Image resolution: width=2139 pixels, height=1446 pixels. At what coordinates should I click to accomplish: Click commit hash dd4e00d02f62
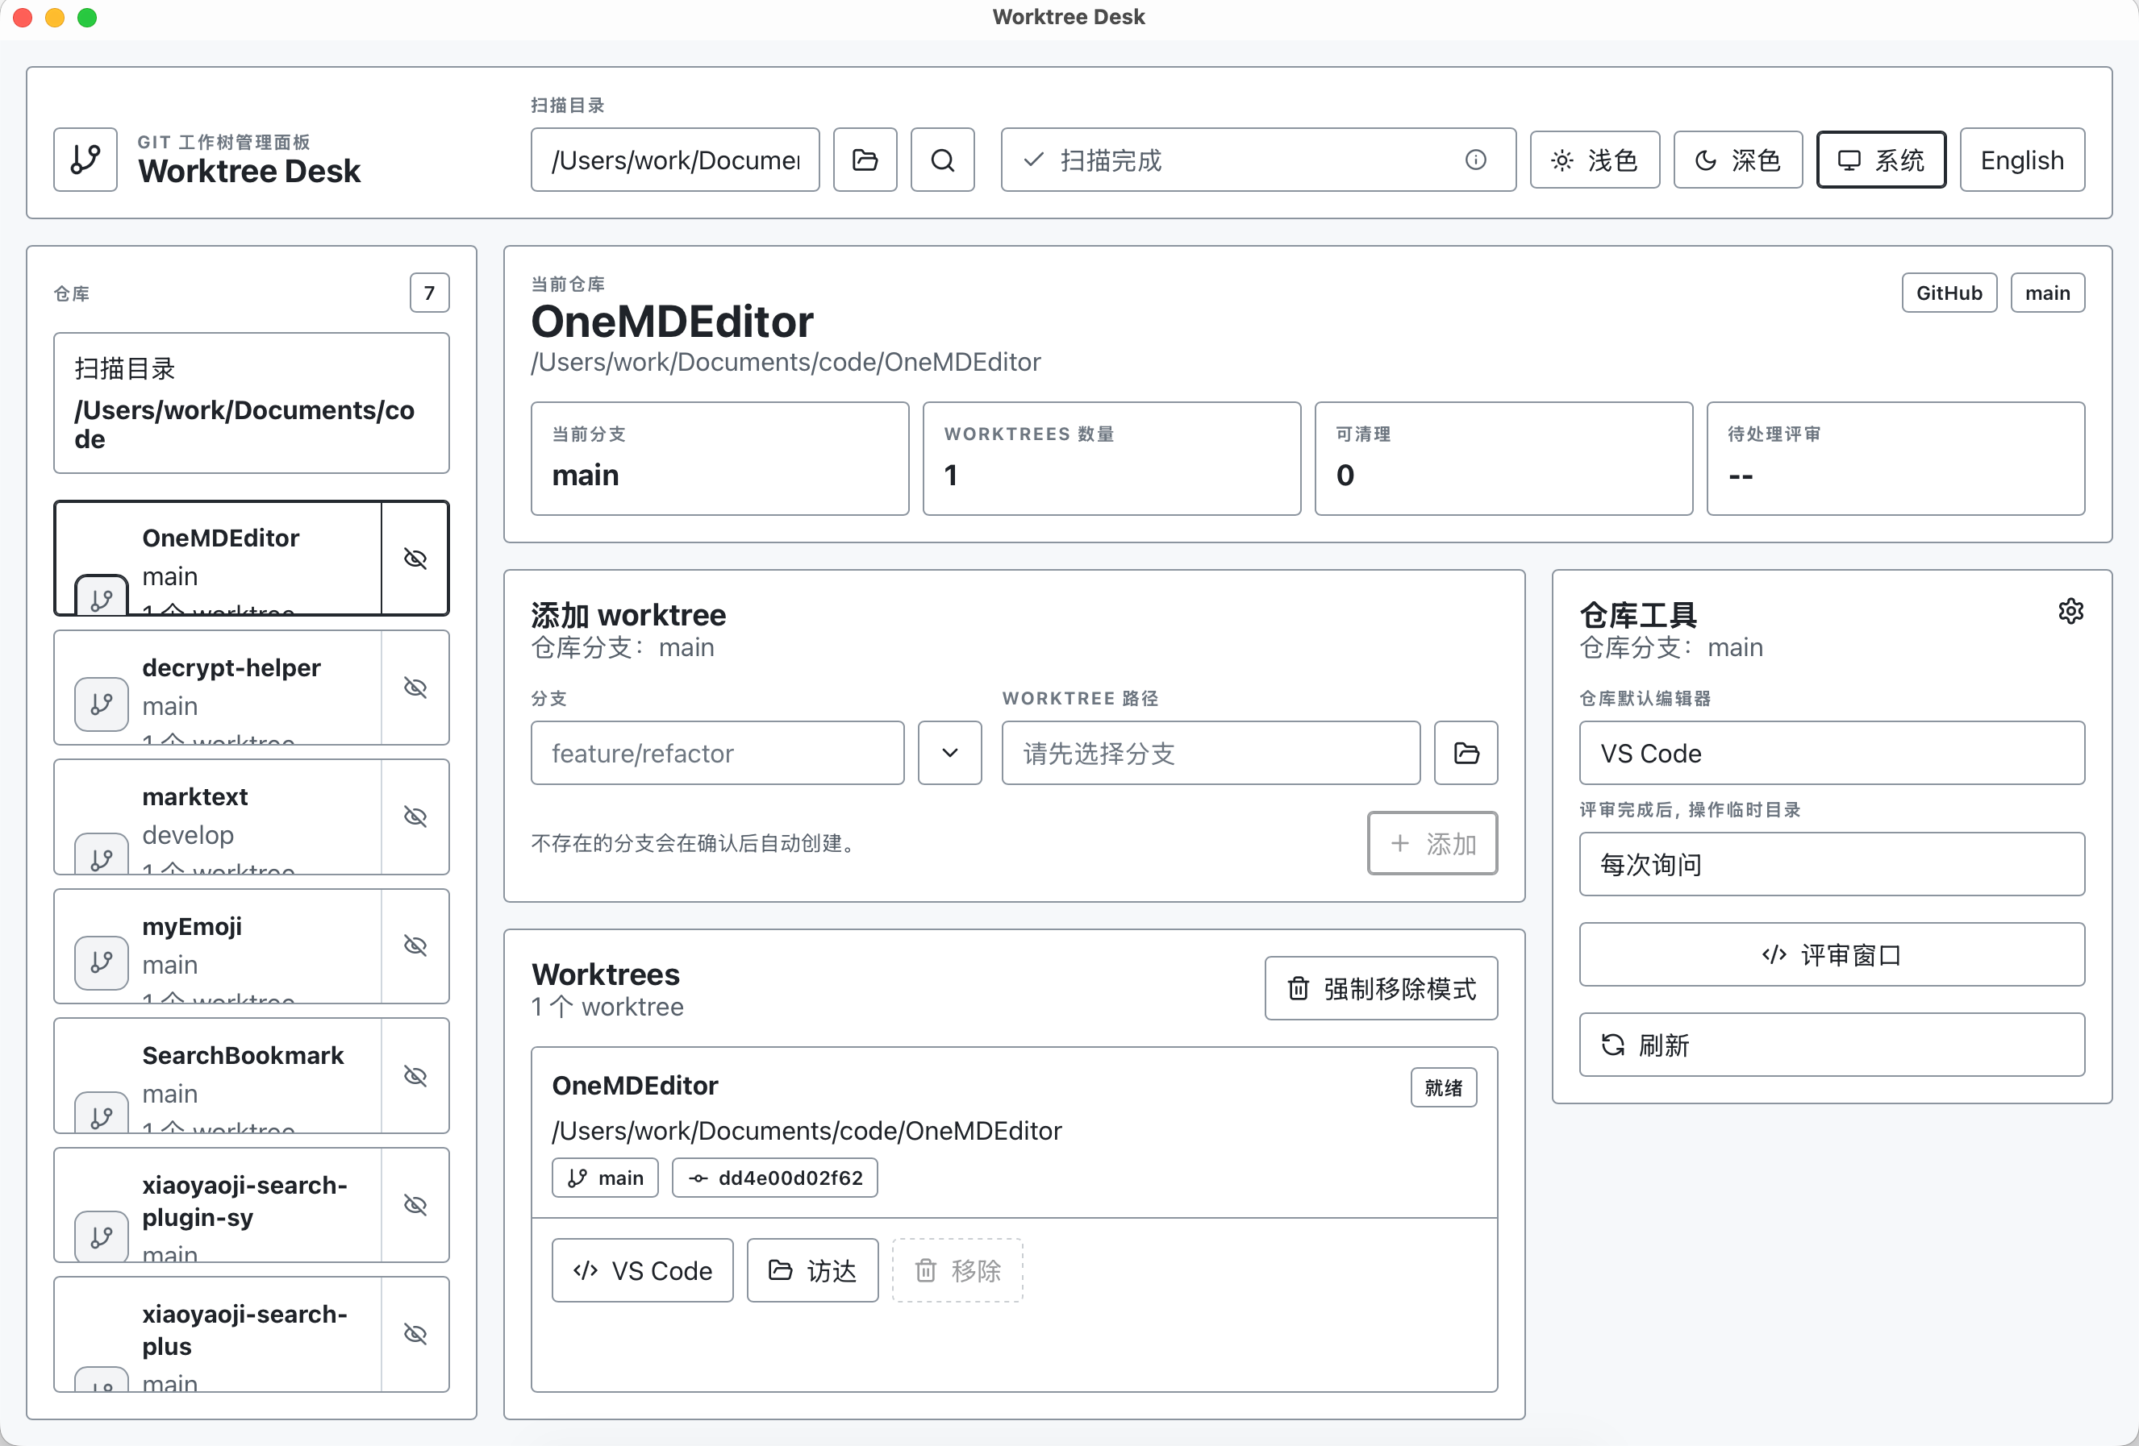coord(775,1178)
